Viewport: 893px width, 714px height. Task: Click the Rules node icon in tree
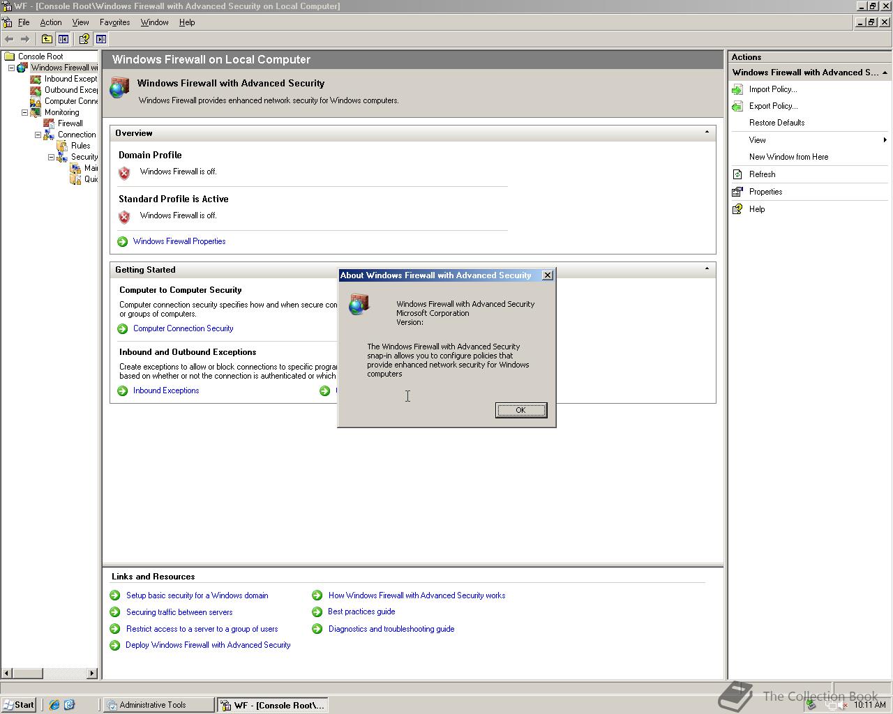tap(62, 146)
